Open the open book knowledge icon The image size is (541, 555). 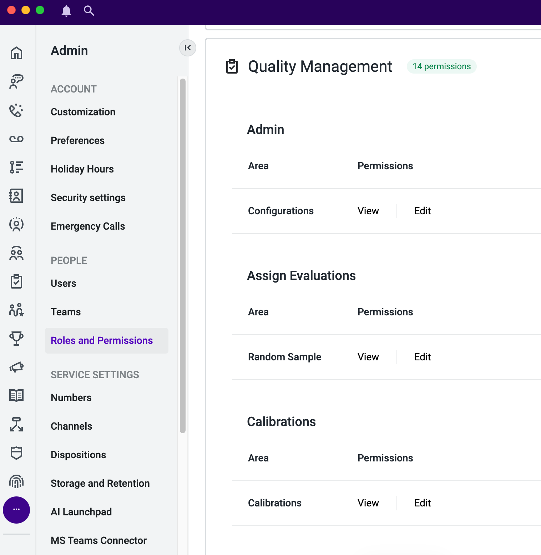coord(16,395)
